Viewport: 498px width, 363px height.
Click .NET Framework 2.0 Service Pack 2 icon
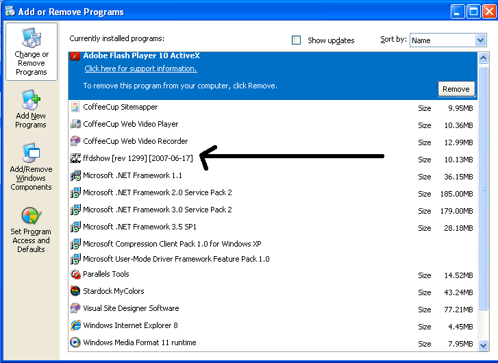pyautogui.click(x=75, y=192)
